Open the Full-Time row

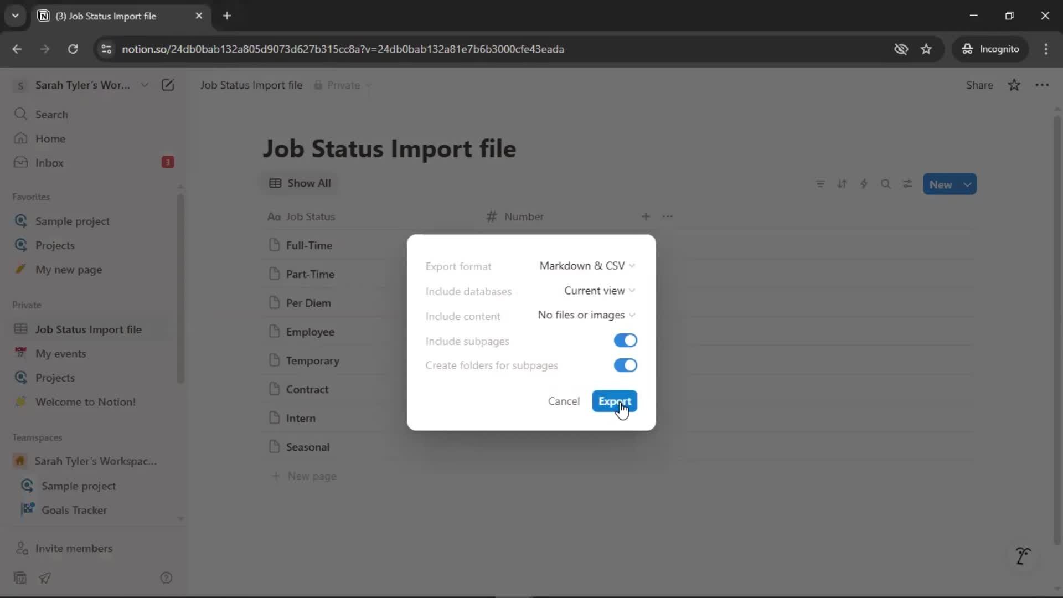(309, 245)
